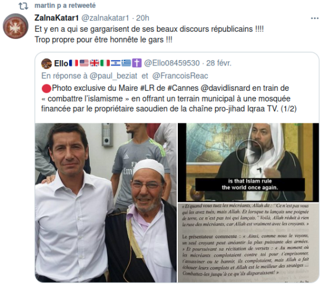Open ZalnaKatar1's profile avatar

pyautogui.click(x=15, y=26)
